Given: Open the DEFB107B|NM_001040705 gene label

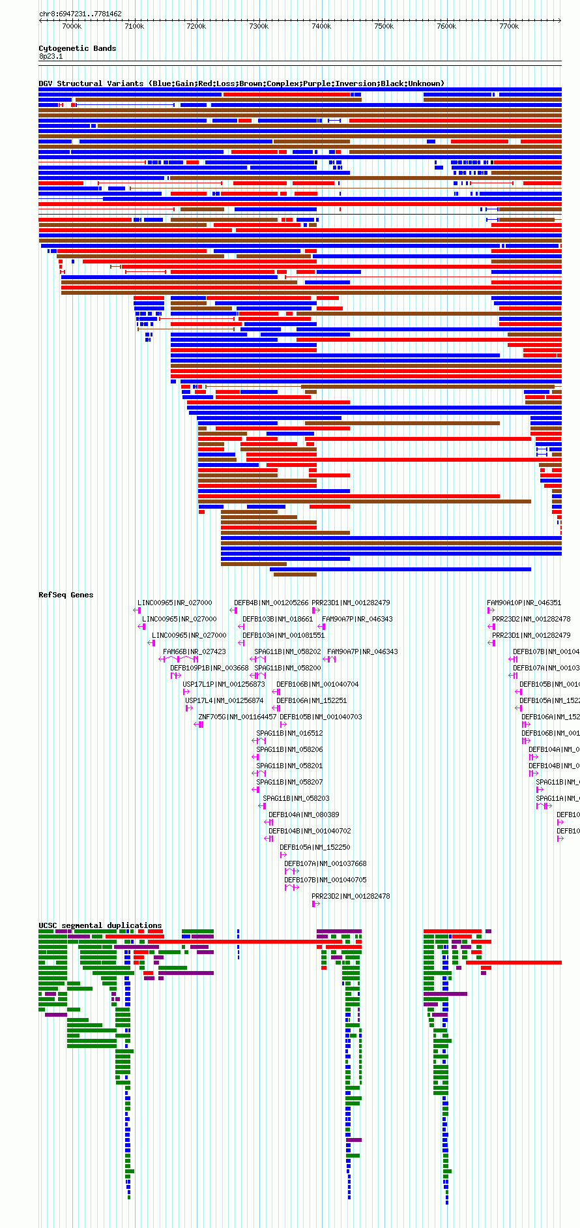Looking at the screenshot, I should coord(325,880).
